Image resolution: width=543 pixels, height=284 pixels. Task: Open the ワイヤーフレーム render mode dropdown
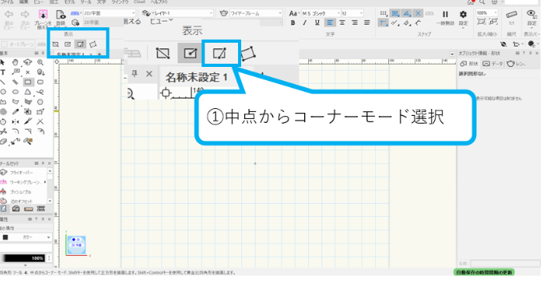tap(256, 13)
